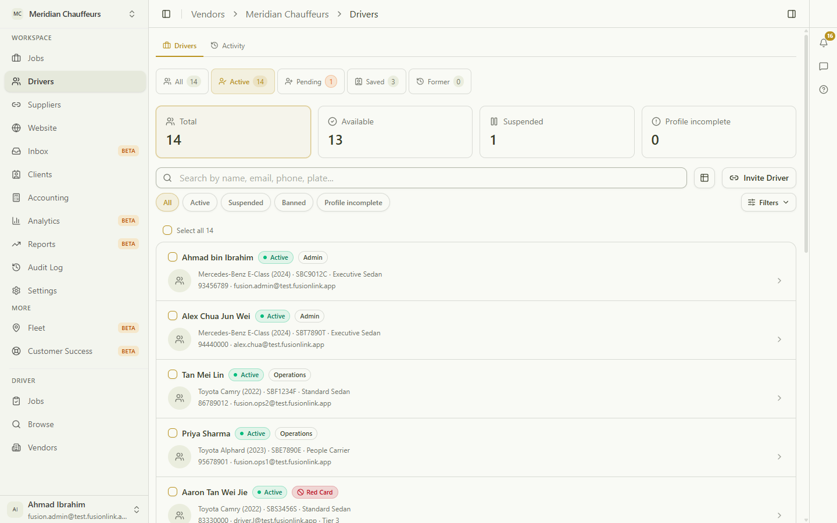Expand Aaron Tan Wei Jie row chevron
837x523 pixels.
tap(779, 515)
